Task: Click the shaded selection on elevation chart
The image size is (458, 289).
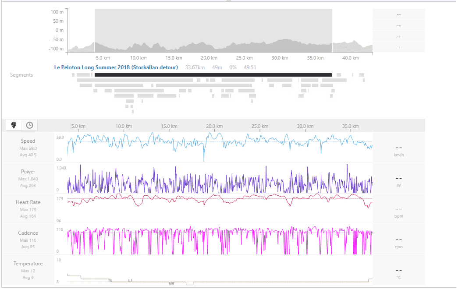Action: [213, 26]
